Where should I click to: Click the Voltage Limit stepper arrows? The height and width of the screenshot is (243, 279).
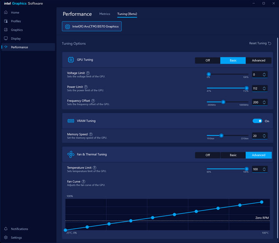coord(264,74)
